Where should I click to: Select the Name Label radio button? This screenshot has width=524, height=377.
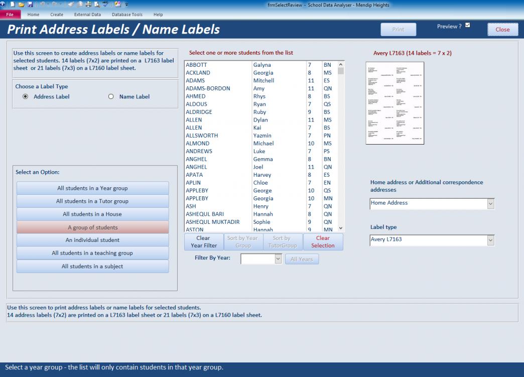click(111, 96)
